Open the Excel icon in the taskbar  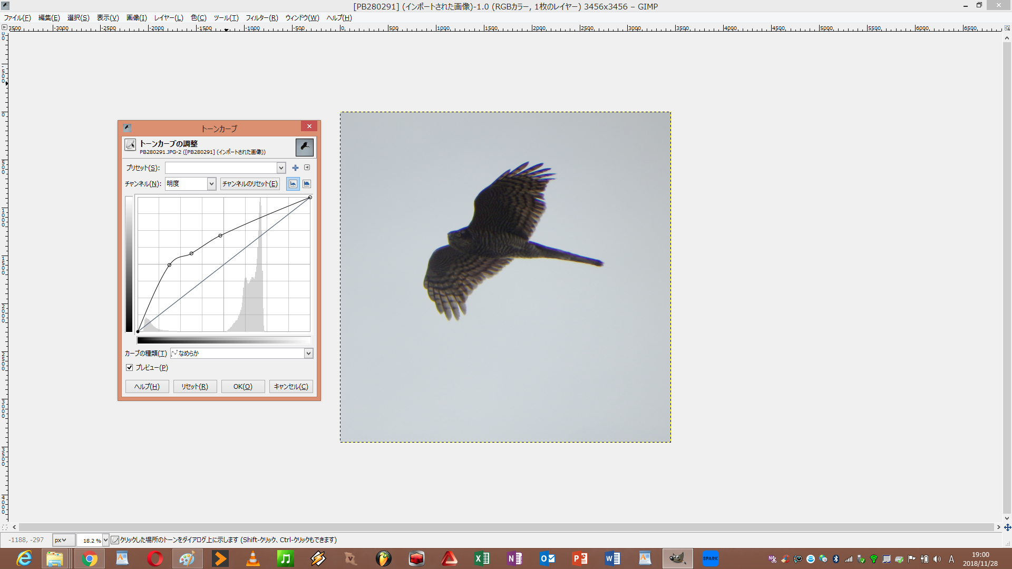click(482, 558)
